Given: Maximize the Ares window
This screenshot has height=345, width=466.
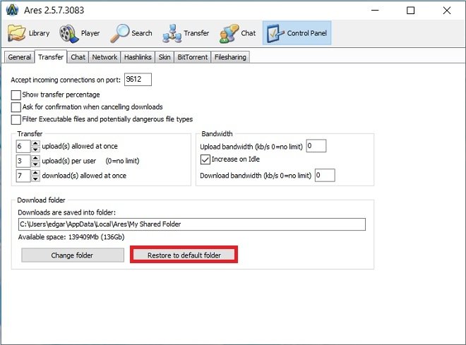Looking at the screenshot, I should pos(411,11).
